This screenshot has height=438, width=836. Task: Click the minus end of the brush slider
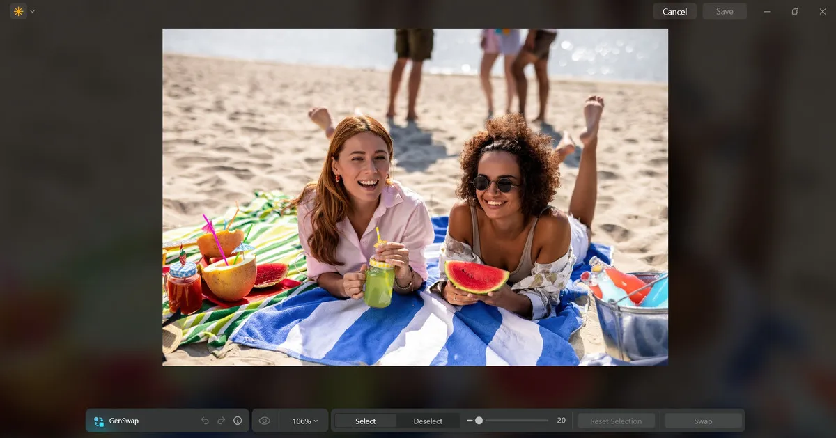[x=469, y=420]
